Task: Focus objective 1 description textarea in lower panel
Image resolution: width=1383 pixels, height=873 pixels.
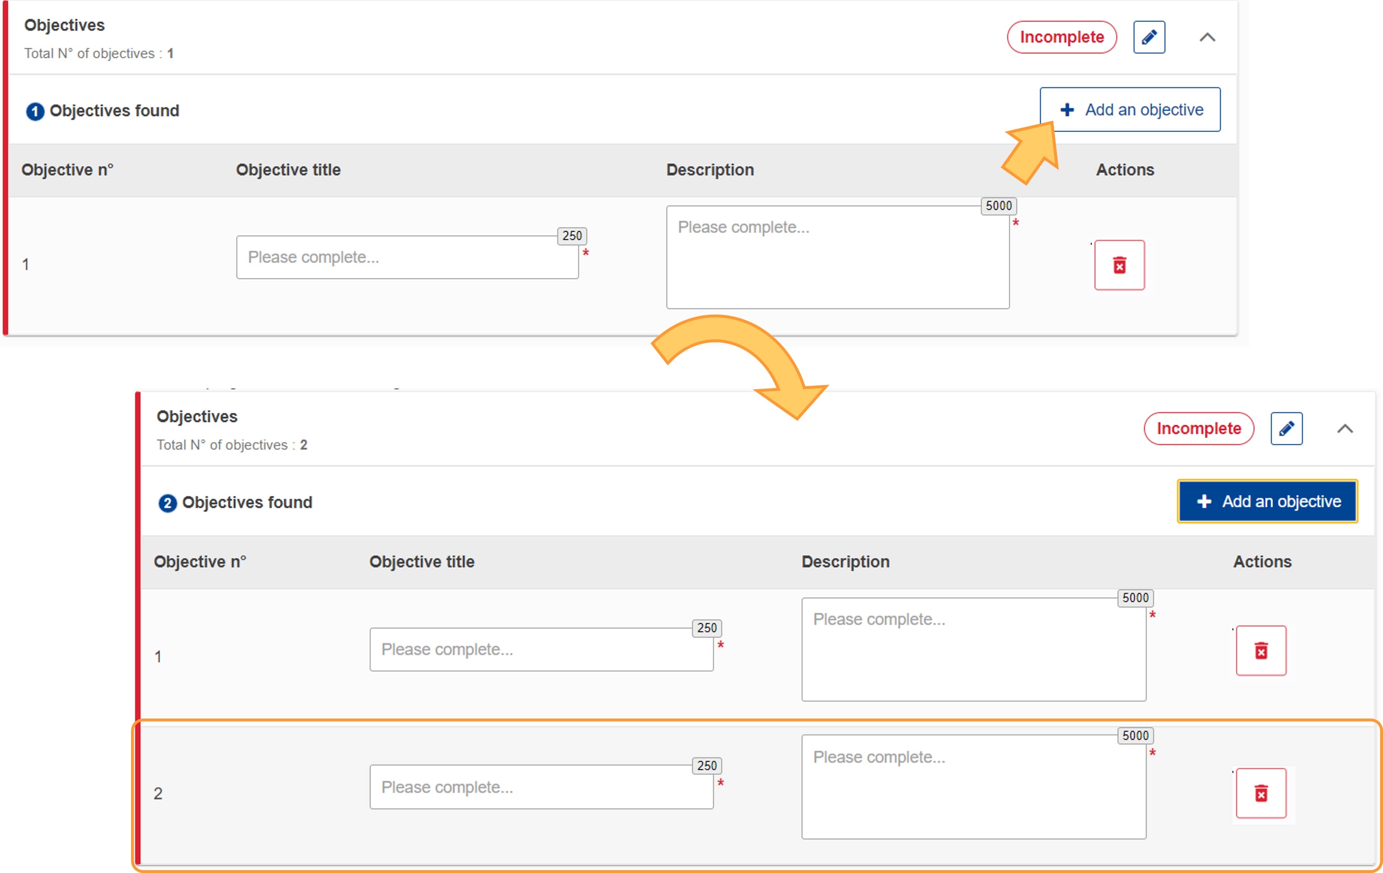Action: 973,649
